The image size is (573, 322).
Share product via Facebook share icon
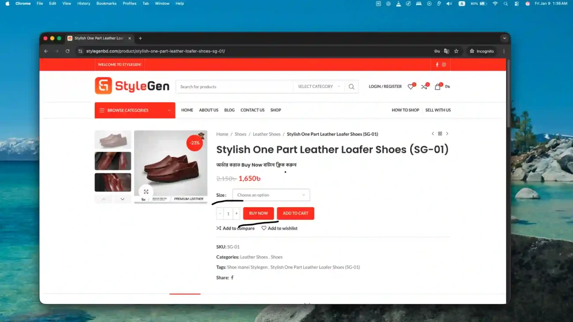(x=232, y=277)
